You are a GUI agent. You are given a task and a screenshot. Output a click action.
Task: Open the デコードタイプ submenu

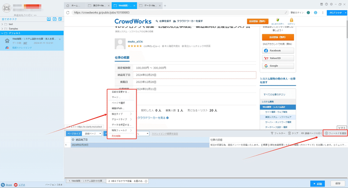[x=121, y=119]
